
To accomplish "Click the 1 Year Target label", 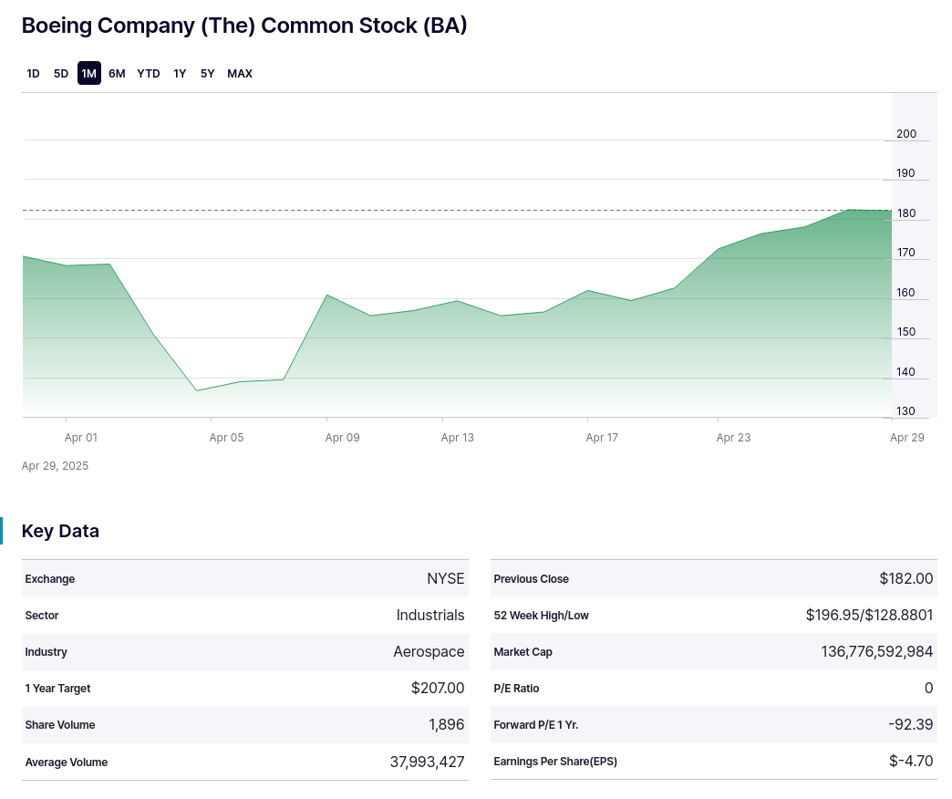I will pyautogui.click(x=57, y=688).
